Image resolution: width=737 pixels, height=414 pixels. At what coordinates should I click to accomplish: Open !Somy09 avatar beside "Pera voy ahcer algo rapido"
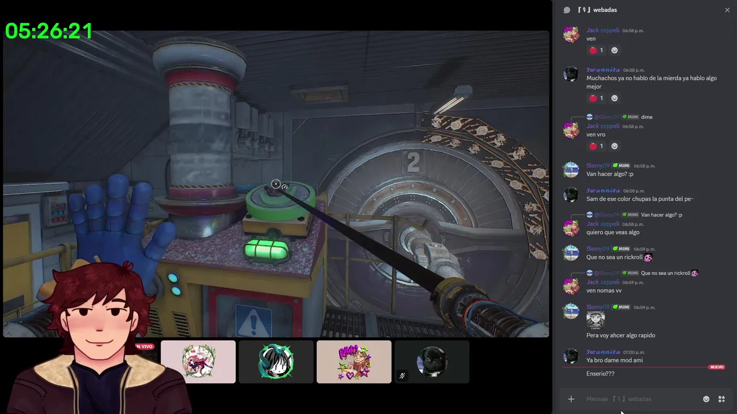tap(571, 311)
